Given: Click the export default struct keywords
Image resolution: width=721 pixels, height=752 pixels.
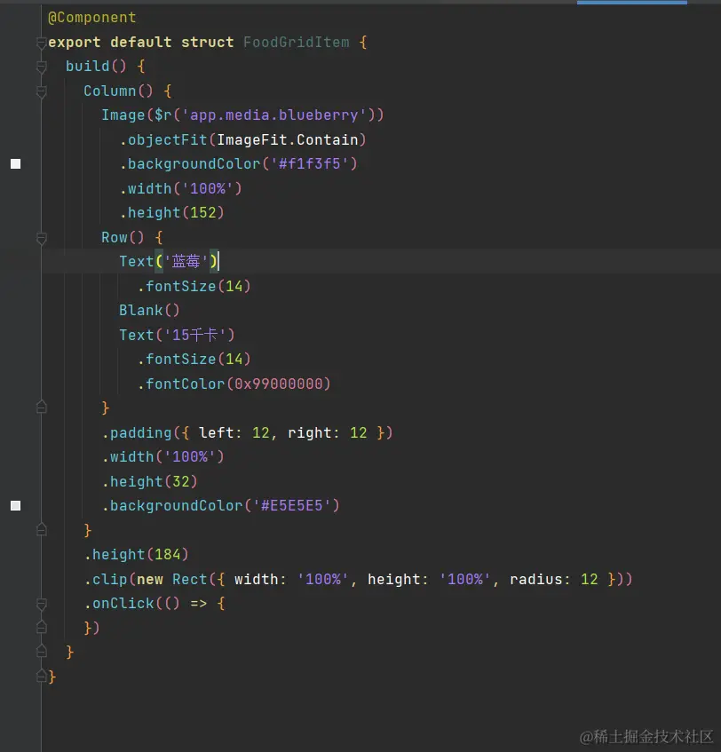Looking at the screenshot, I should [x=141, y=43].
